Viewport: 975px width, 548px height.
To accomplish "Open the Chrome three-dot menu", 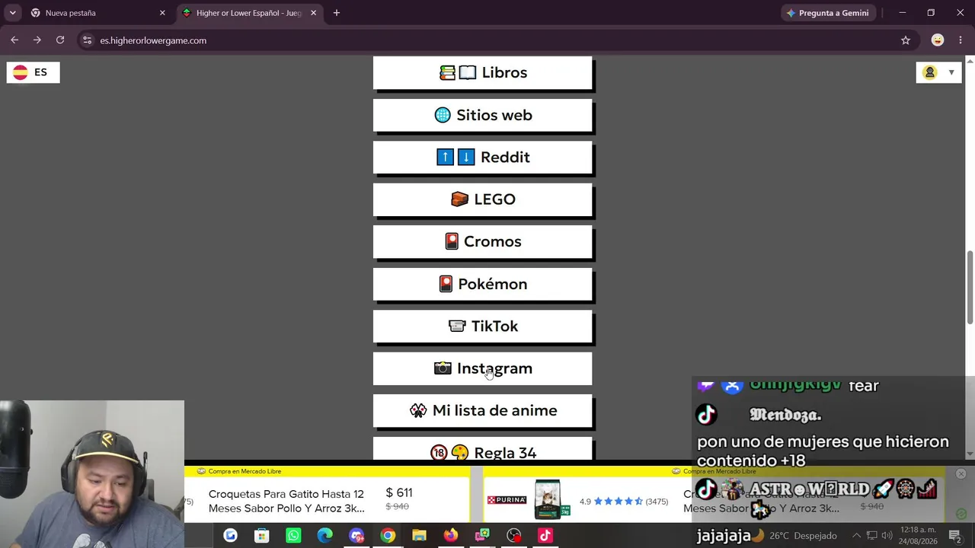I will [961, 40].
